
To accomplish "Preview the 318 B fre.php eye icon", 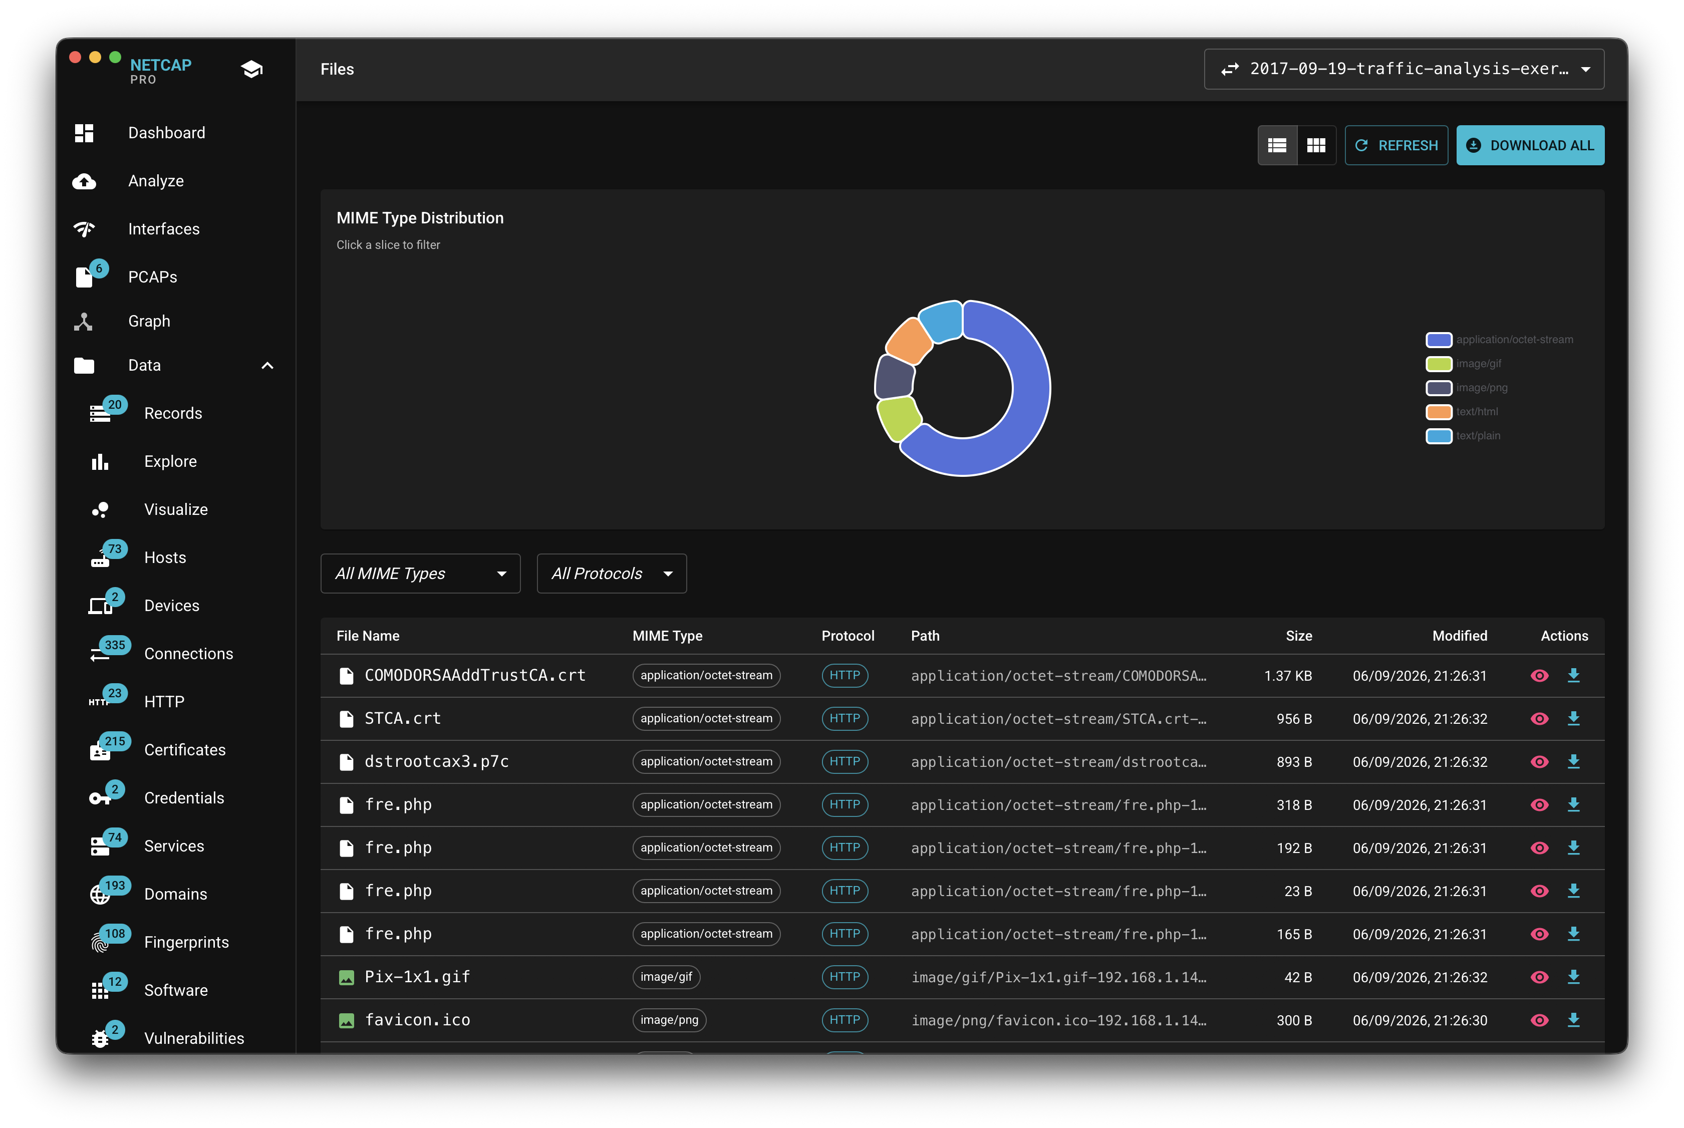I will 1539,805.
